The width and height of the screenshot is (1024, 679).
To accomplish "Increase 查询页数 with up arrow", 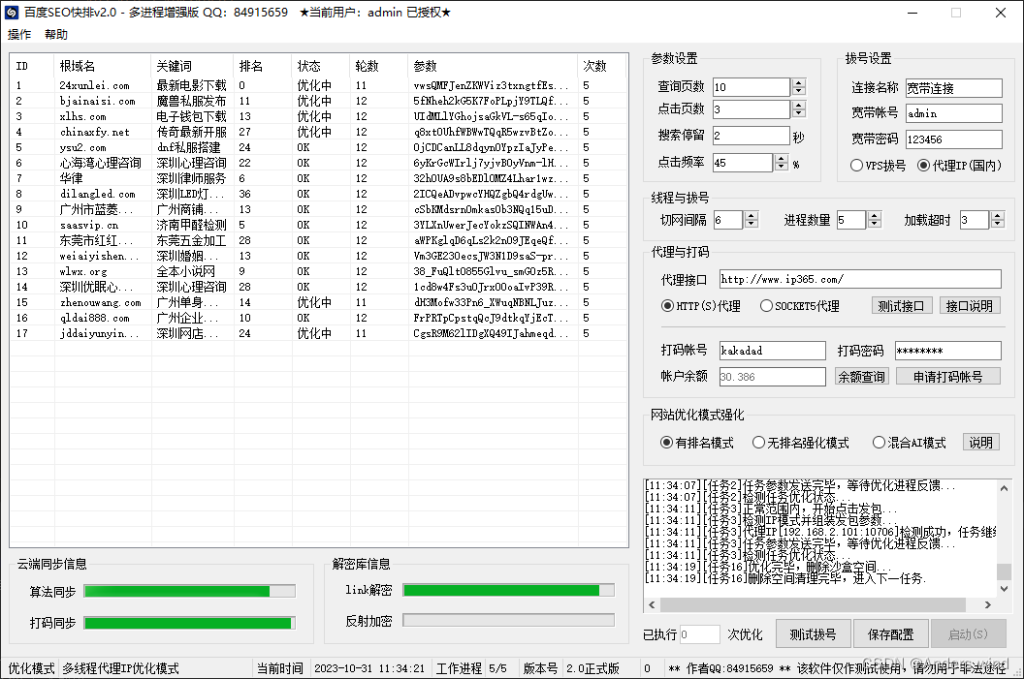I will click(798, 83).
